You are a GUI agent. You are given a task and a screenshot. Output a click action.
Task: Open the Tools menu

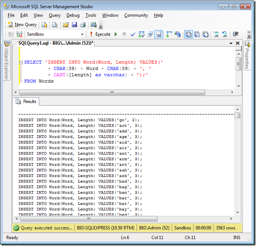click(x=91, y=15)
